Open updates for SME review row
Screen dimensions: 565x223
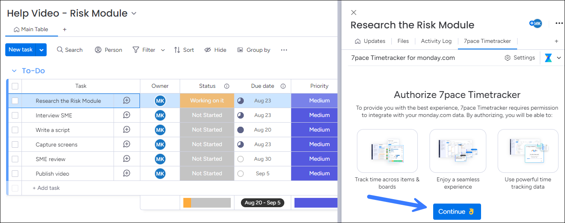coord(127,159)
